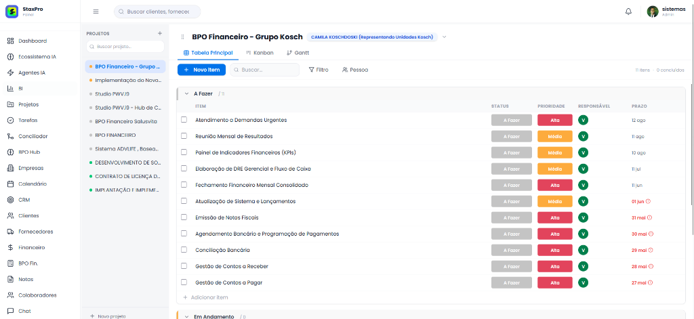Open Projetos folder icon
The height and width of the screenshot is (319, 694).
click(11, 104)
